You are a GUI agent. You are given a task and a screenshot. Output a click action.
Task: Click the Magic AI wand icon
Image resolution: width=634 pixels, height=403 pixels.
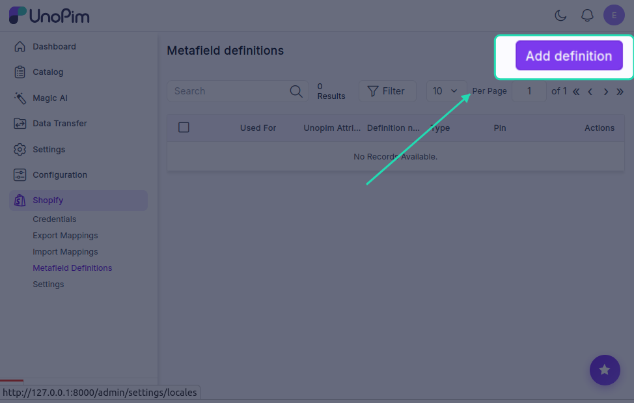pos(20,98)
